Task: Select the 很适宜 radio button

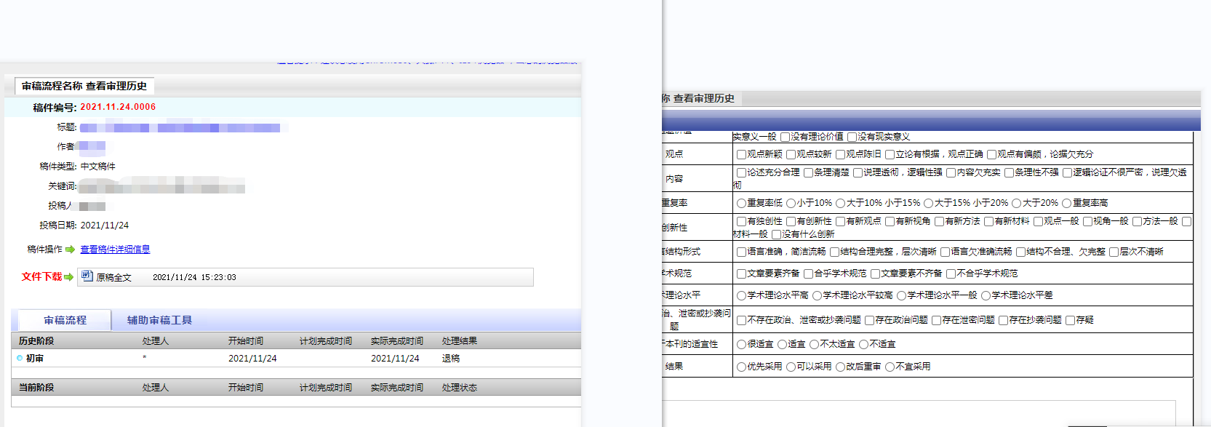Action: 741,344
